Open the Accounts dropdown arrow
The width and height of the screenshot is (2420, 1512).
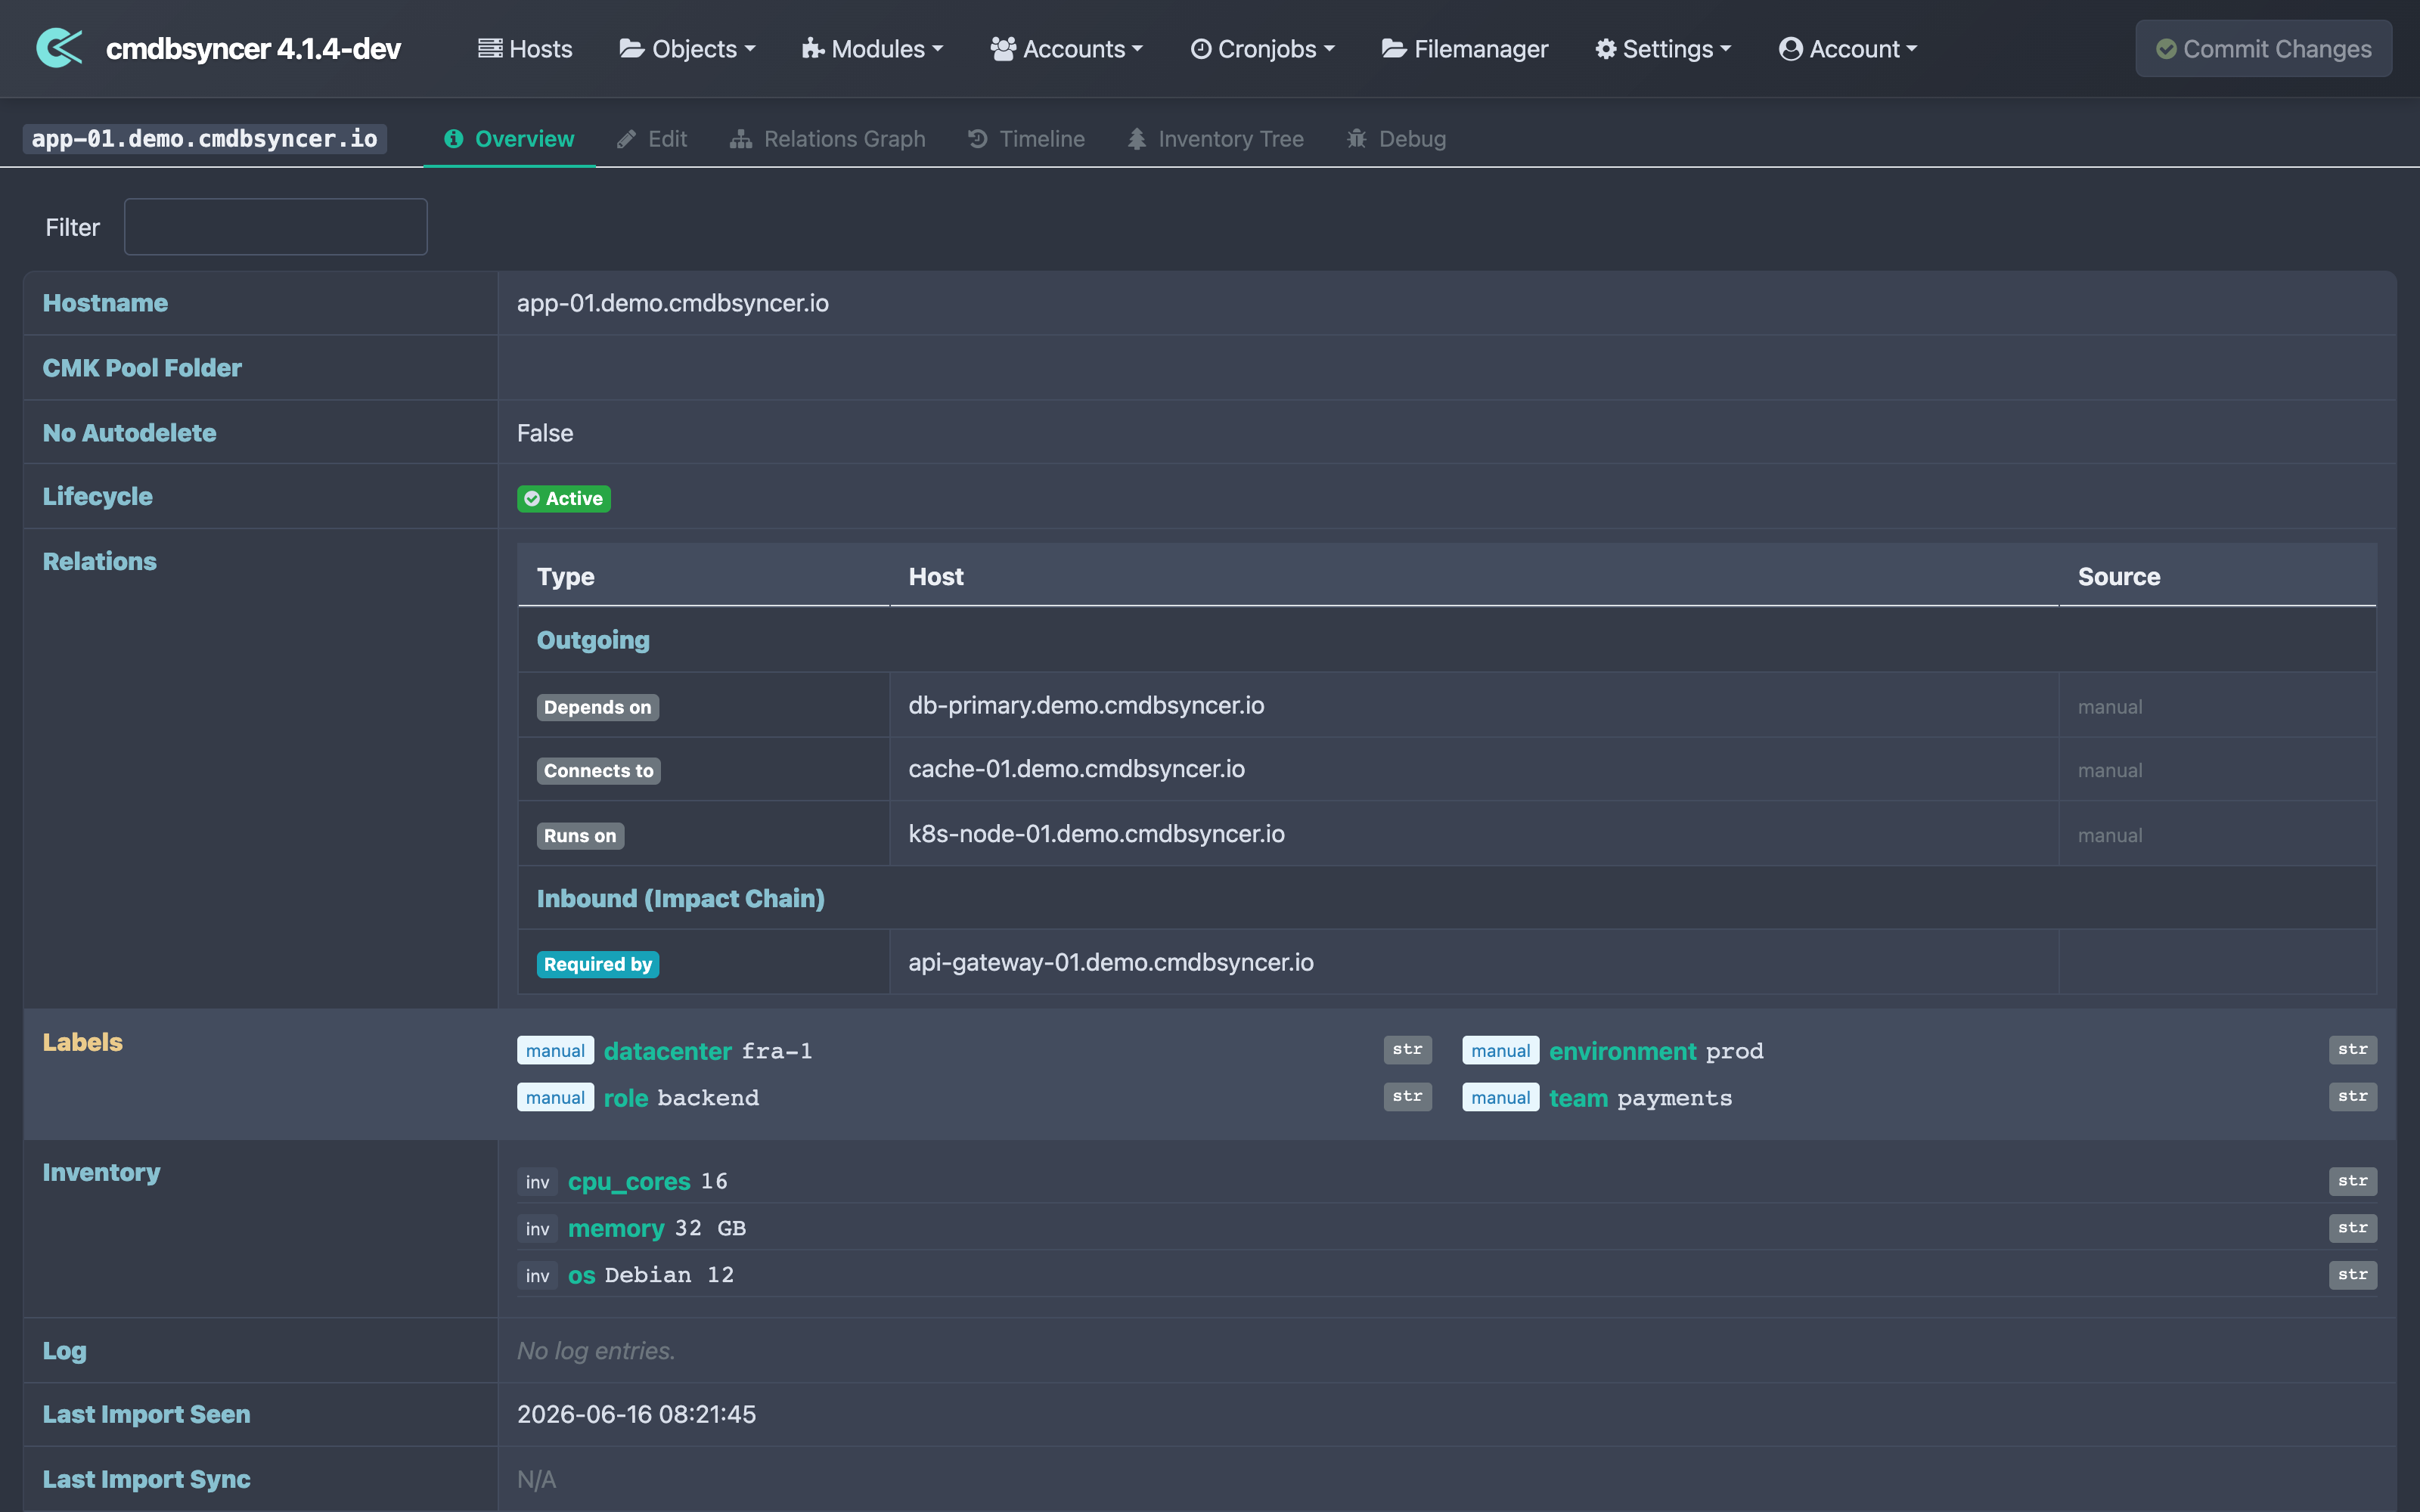[1137, 48]
